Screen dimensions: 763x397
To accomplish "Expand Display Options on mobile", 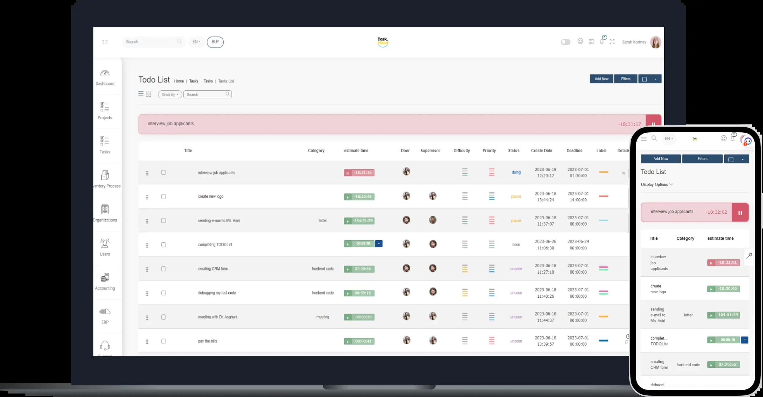I will click(657, 185).
